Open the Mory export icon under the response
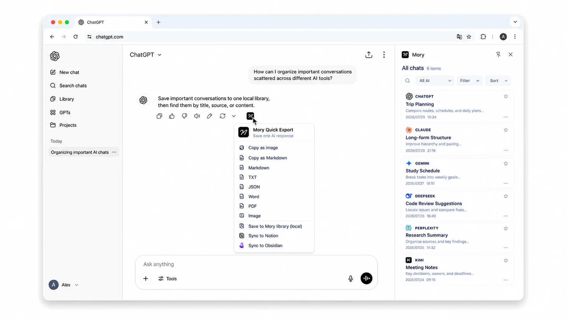The height and width of the screenshot is (319, 567). 250,116
